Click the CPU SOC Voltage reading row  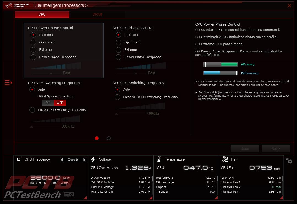(x=120, y=183)
